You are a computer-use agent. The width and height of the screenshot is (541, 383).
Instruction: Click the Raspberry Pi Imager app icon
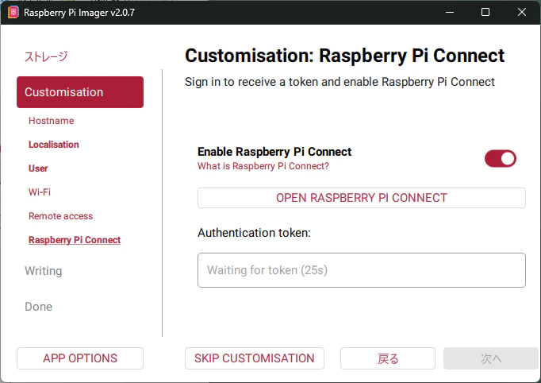[x=13, y=13]
